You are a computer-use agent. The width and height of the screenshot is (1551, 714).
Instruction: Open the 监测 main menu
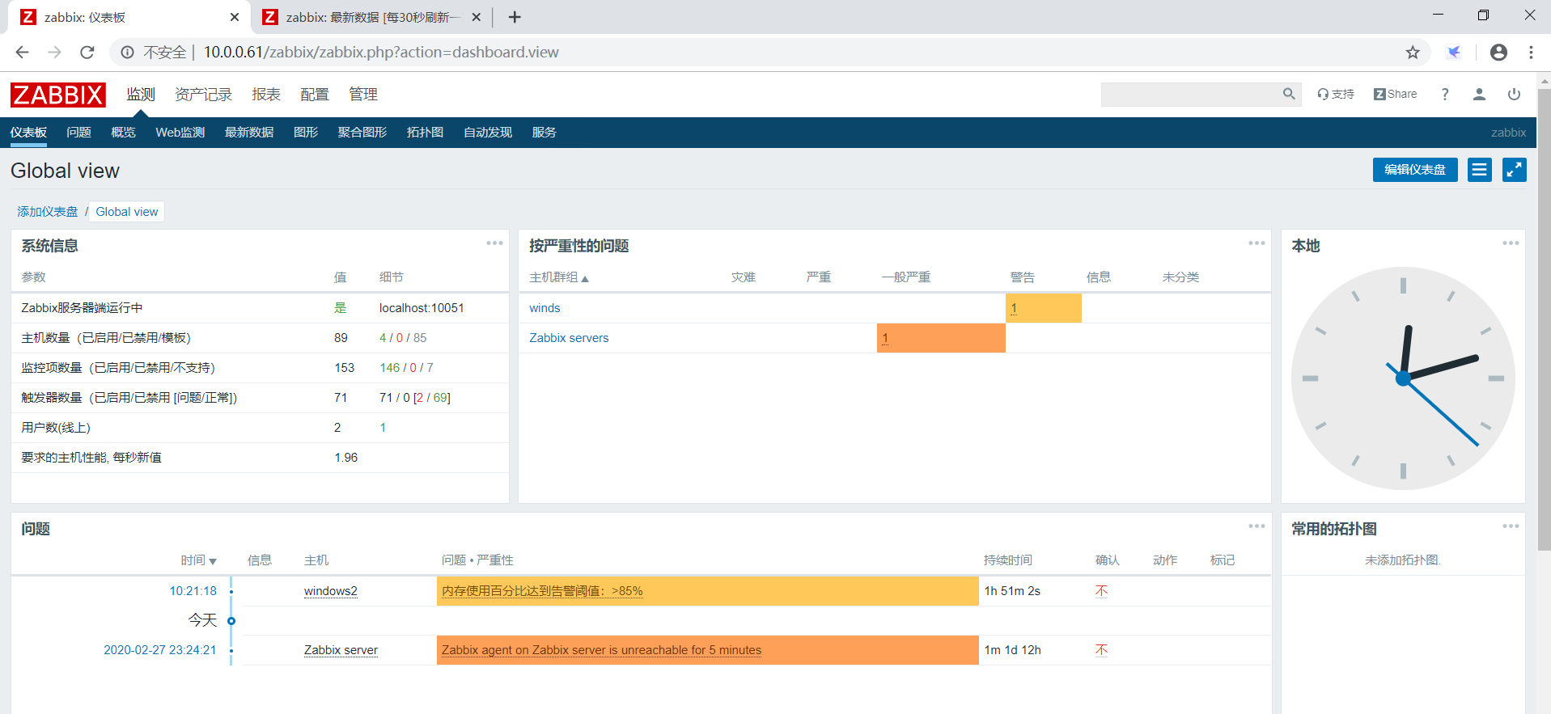(x=141, y=95)
